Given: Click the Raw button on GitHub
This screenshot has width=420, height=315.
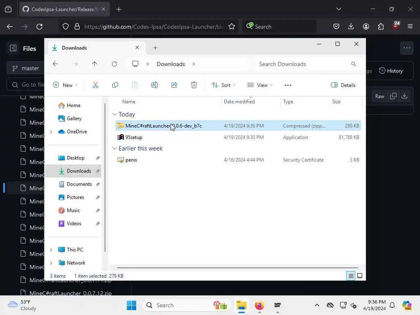Looking at the screenshot, I should [x=379, y=96].
